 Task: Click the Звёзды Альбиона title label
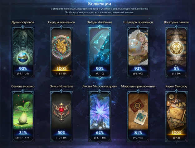[x=100, y=22]
